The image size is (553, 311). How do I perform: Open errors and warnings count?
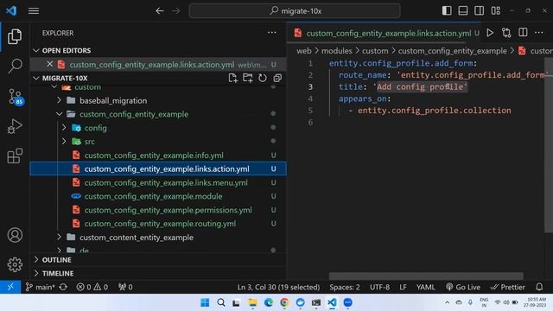(x=92, y=287)
